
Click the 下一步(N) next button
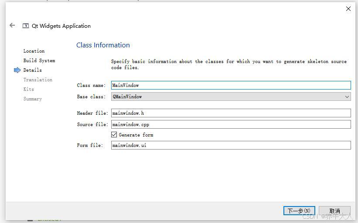click(299, 211)
